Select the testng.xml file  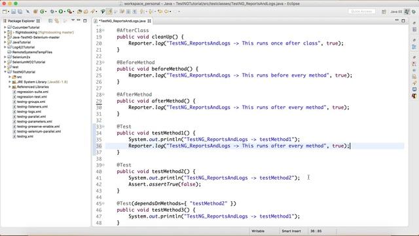(25, 136)
